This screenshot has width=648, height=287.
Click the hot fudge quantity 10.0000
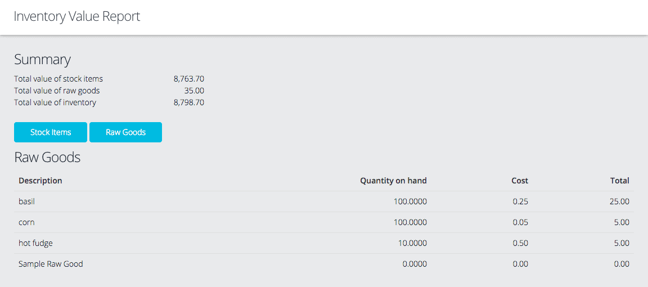coord(411,243)
